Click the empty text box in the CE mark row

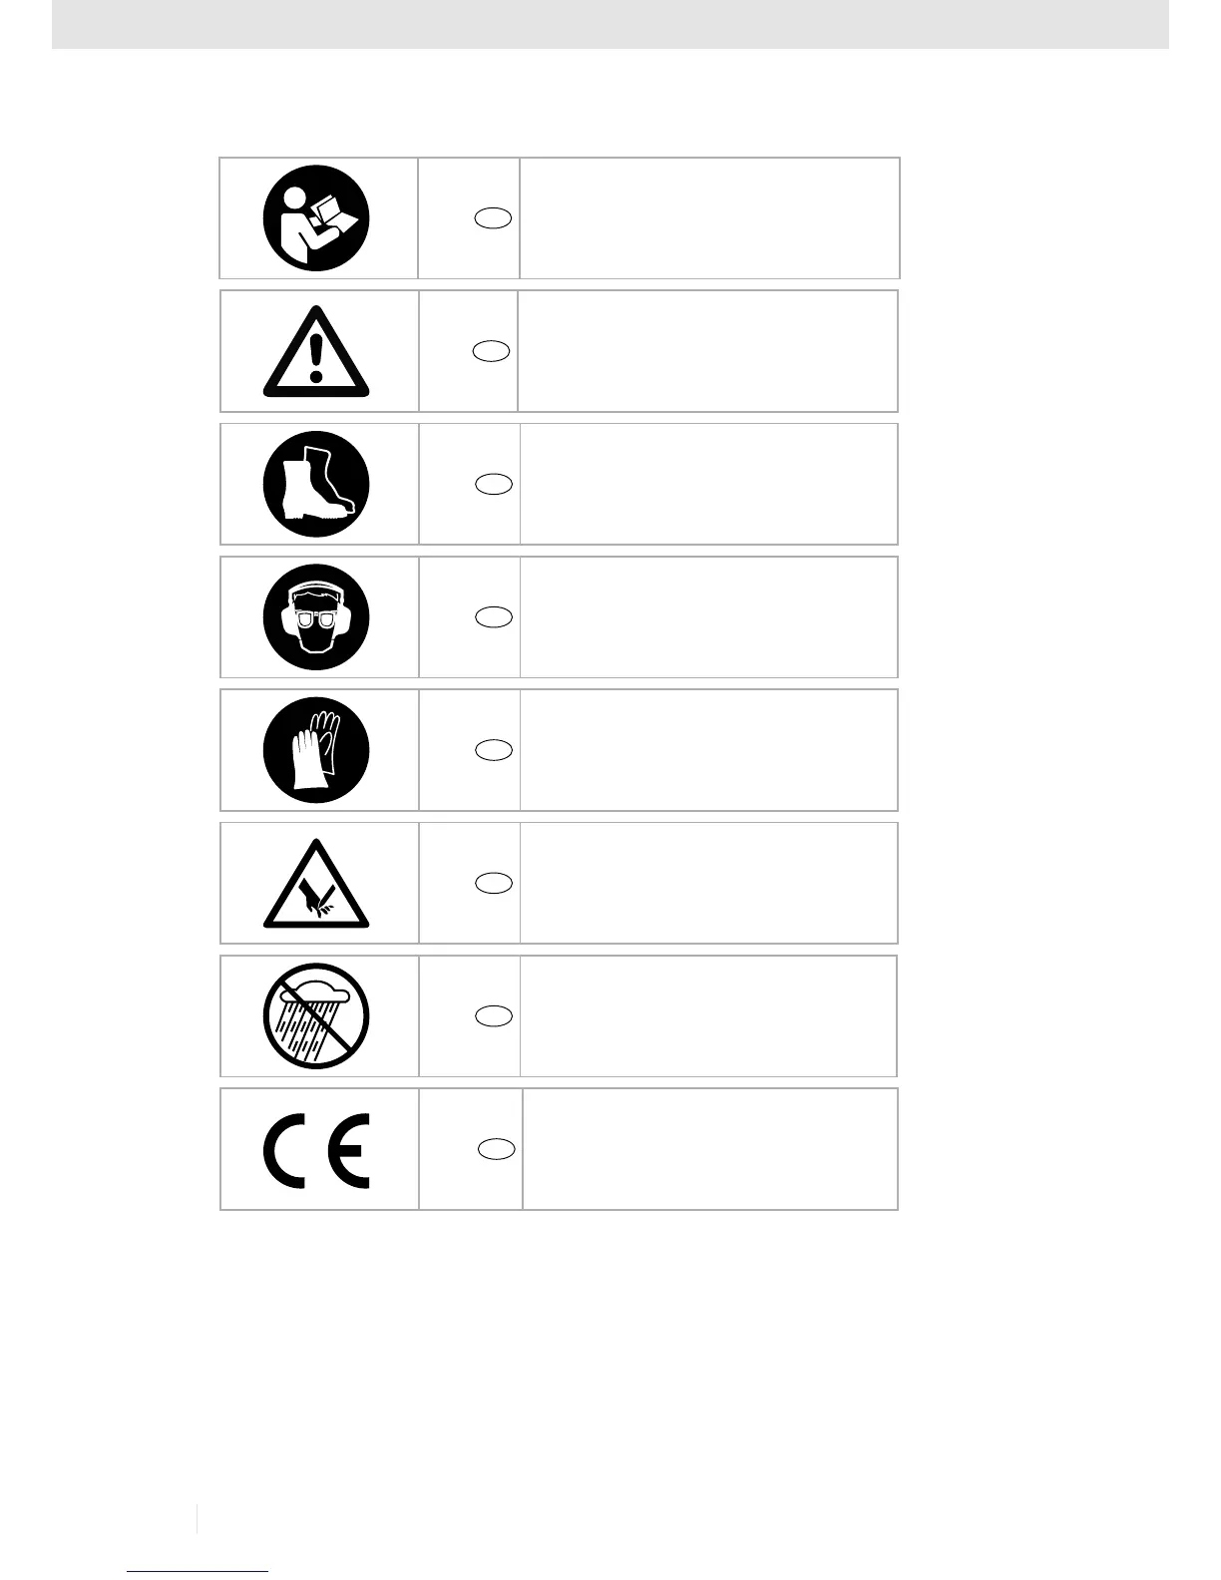point(710,1149)
